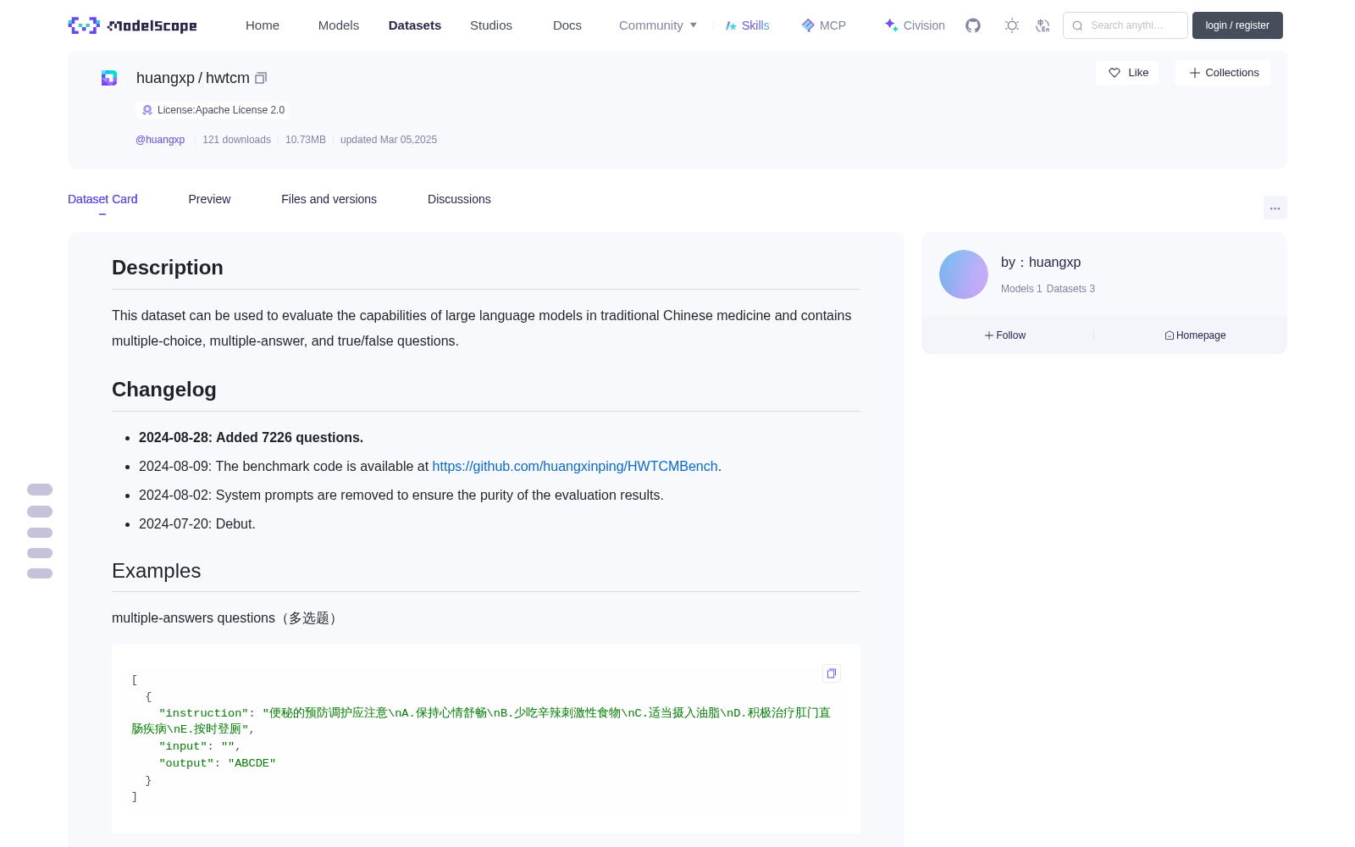Click the '2024-07-20: Debut.' entry
Viewport: 1355px width, 847px height.
pyautogui.click(x=197, y=524)
